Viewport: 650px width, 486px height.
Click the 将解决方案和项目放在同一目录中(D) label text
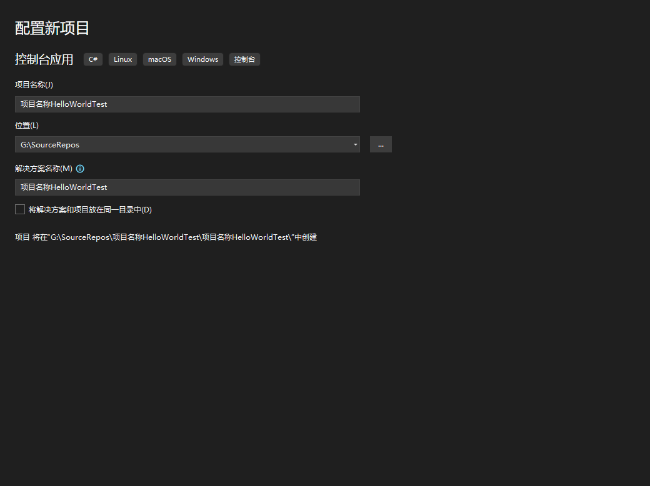click(x=90, y=210)
